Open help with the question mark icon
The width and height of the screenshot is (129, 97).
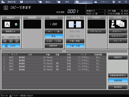click(x=126, y=2)
